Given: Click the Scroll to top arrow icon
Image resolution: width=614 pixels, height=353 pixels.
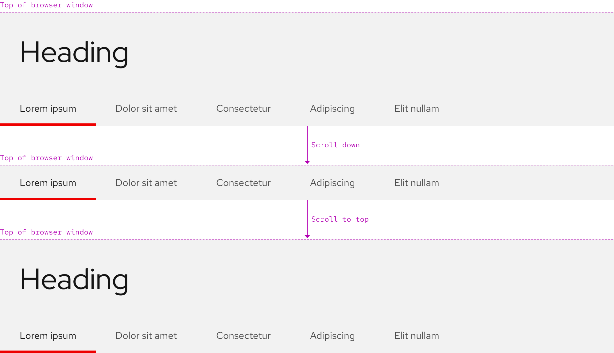Looking at the screenshot, I should click(307, 235).
